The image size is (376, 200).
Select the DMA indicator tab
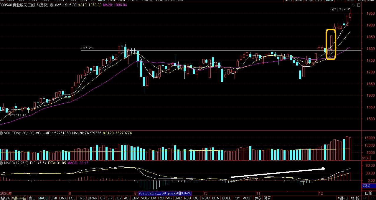coord(63,198)
